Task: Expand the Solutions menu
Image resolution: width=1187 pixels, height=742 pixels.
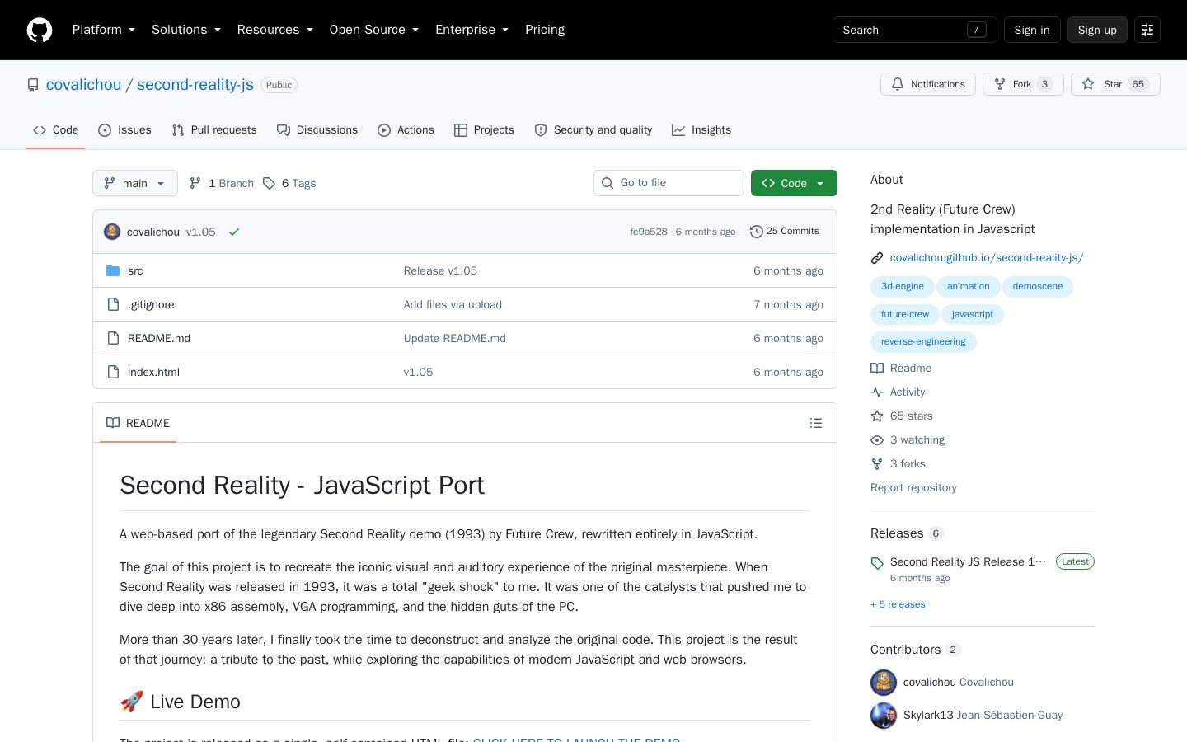Action: [186, 30]
